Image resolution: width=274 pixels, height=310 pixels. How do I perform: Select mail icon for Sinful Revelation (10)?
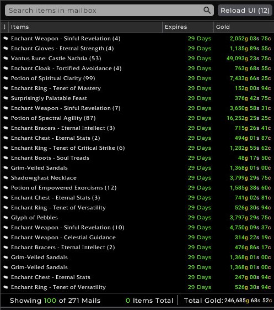coord(6,227)
